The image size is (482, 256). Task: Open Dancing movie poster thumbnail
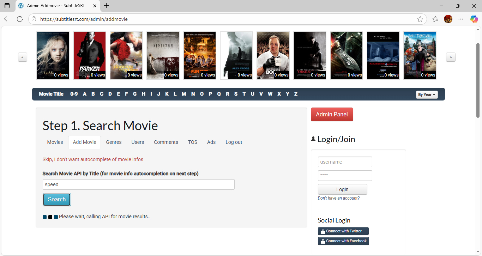tap(126, 55)
